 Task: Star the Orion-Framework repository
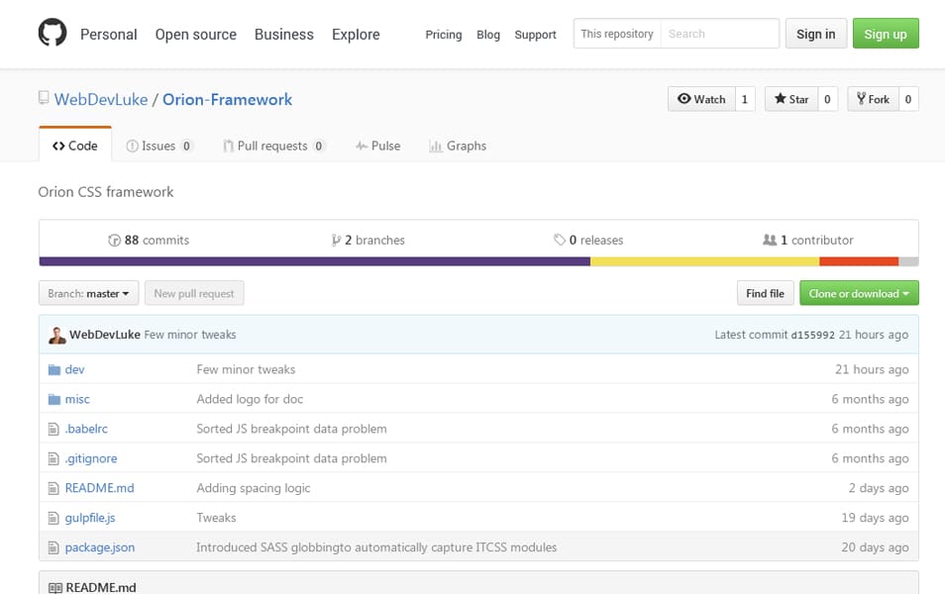click(x=791, y=99)
